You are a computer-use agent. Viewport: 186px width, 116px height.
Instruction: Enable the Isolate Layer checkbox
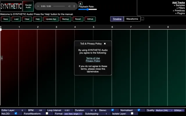132,113
